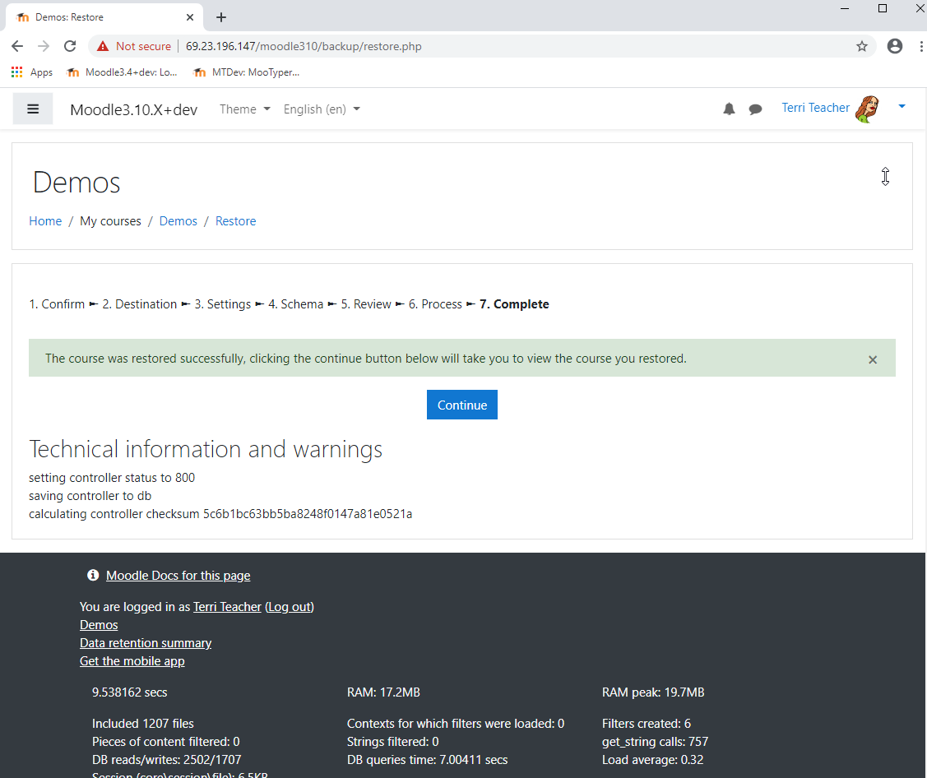927x778 pixels.
Task: Open Demos in the breadcrumb trail
Action: point(178,221)
